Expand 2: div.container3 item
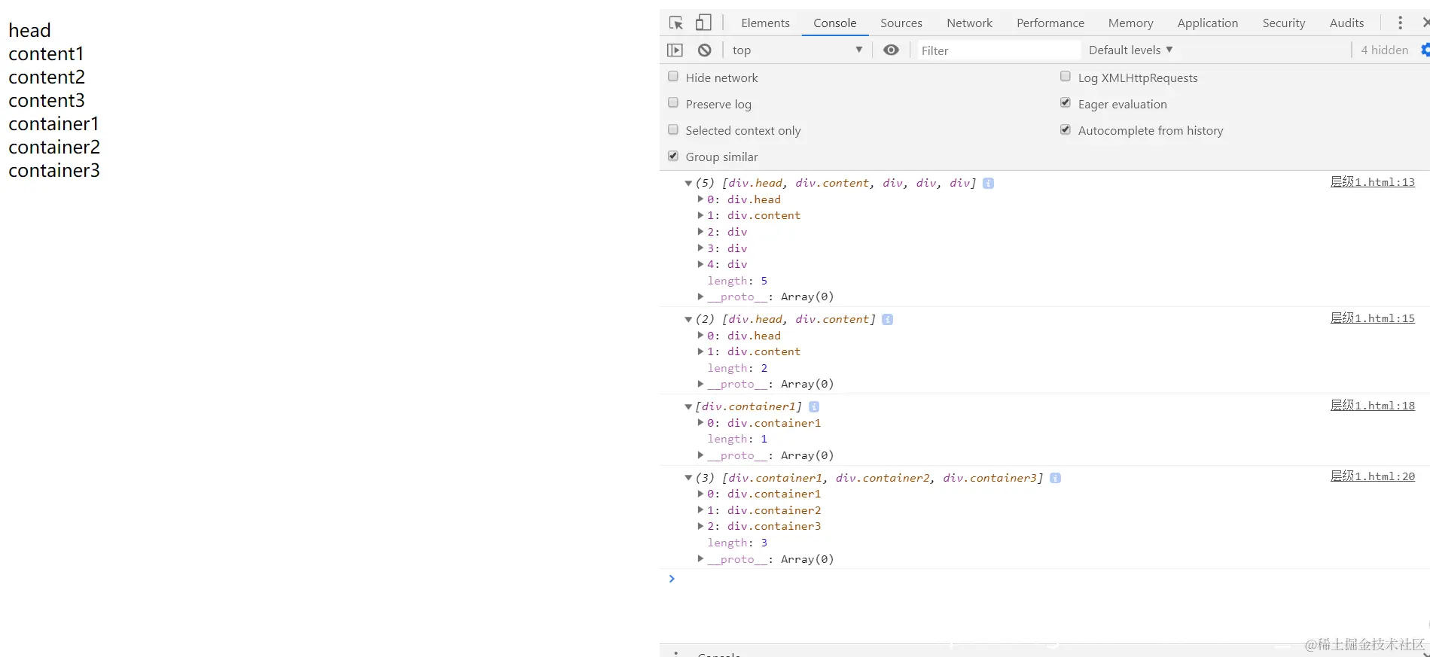The width and height of the screenshot is (1430, 657). (x=700, y=526)
